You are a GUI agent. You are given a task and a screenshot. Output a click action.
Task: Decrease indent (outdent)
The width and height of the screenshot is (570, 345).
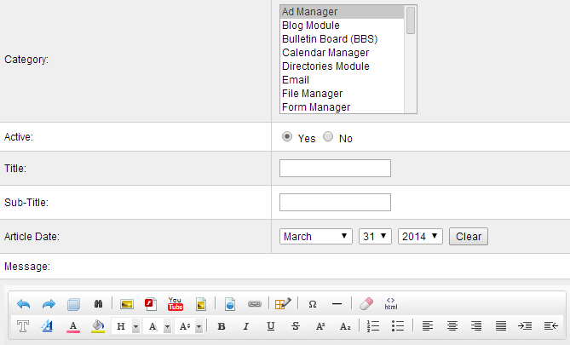[551, 326]
